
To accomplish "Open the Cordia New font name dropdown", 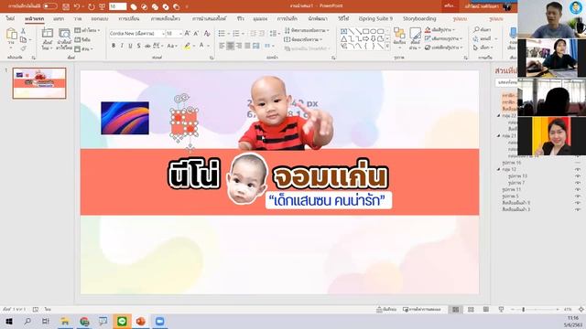I will pyautogui.click(x=163, y=34).
